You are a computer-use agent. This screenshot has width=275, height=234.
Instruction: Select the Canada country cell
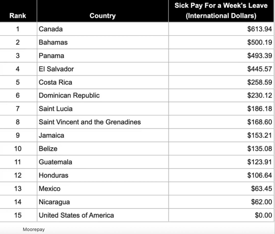point(51,29)
